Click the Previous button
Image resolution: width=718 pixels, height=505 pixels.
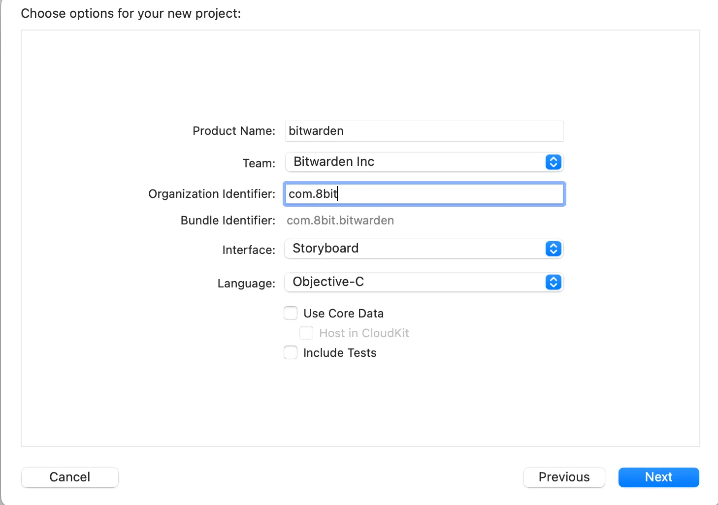point(564,477)
